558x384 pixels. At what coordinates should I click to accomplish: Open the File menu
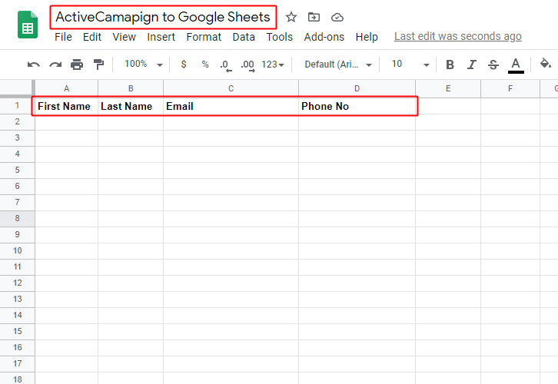coord(63,37)
